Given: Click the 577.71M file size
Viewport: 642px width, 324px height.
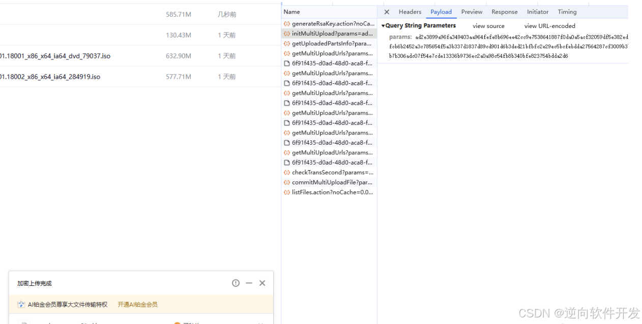Looking at the screenshot, I should point(179,77).
